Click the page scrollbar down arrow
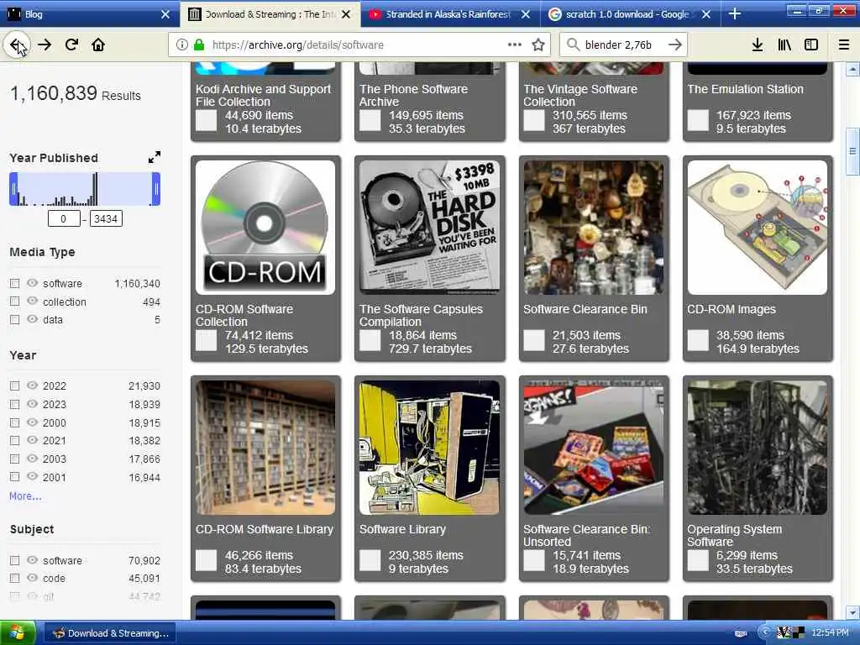The image size is (860, 645). [852, 612]
